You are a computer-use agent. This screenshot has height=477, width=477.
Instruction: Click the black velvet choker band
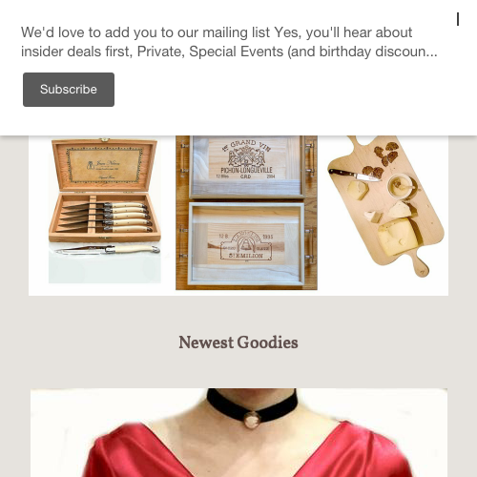(x=252, y=405)
